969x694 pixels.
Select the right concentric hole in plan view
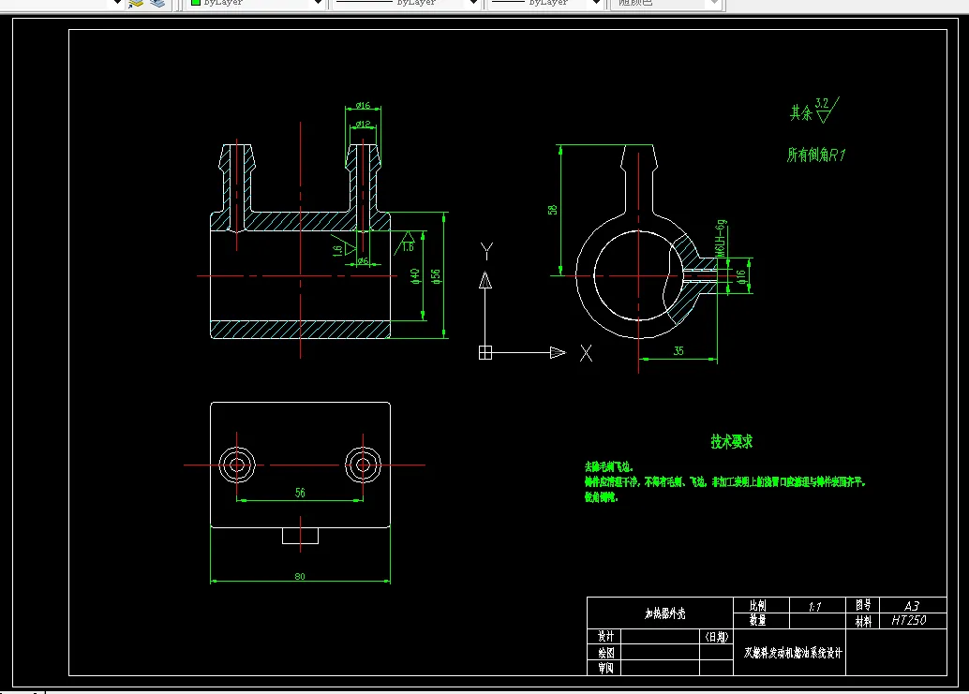tap(363, 465)
